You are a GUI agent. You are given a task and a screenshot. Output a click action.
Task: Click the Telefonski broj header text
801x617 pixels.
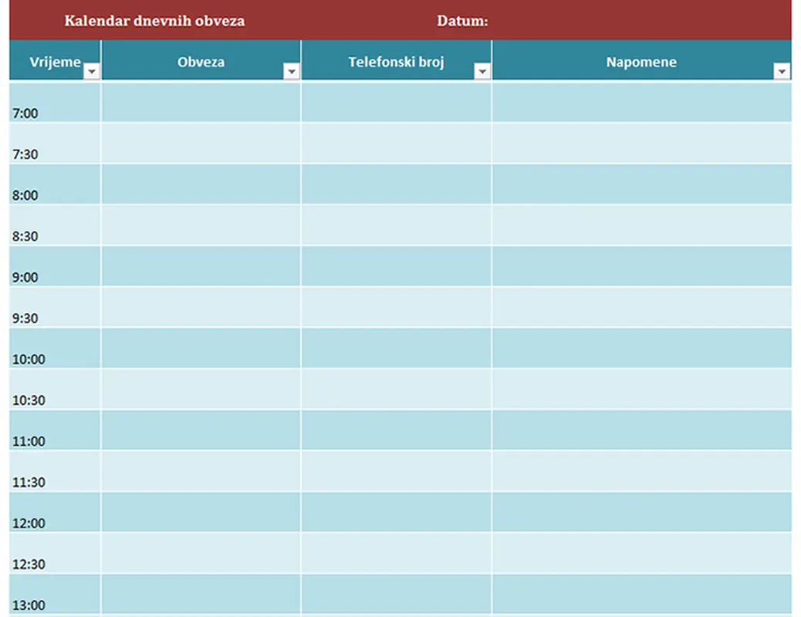tap(396, 62)
